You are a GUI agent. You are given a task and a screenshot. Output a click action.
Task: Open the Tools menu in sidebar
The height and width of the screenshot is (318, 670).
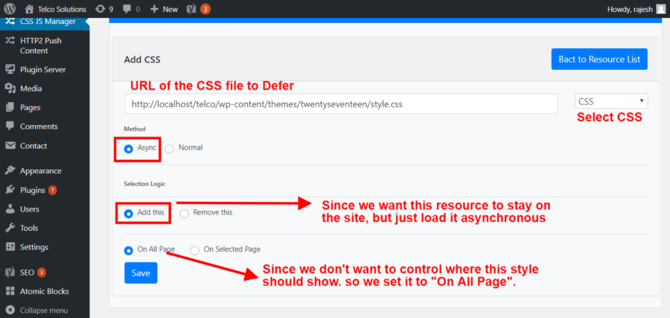pos(29,228)
